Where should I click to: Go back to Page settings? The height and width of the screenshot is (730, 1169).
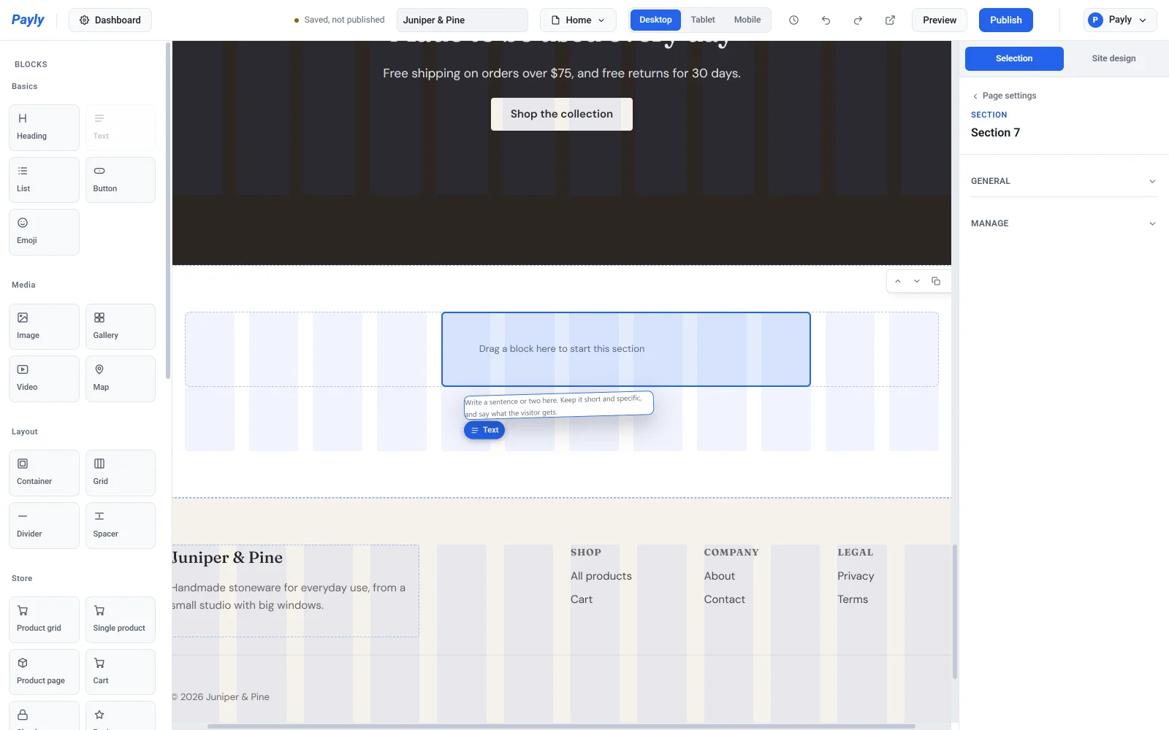click(x=1004, y=96)
